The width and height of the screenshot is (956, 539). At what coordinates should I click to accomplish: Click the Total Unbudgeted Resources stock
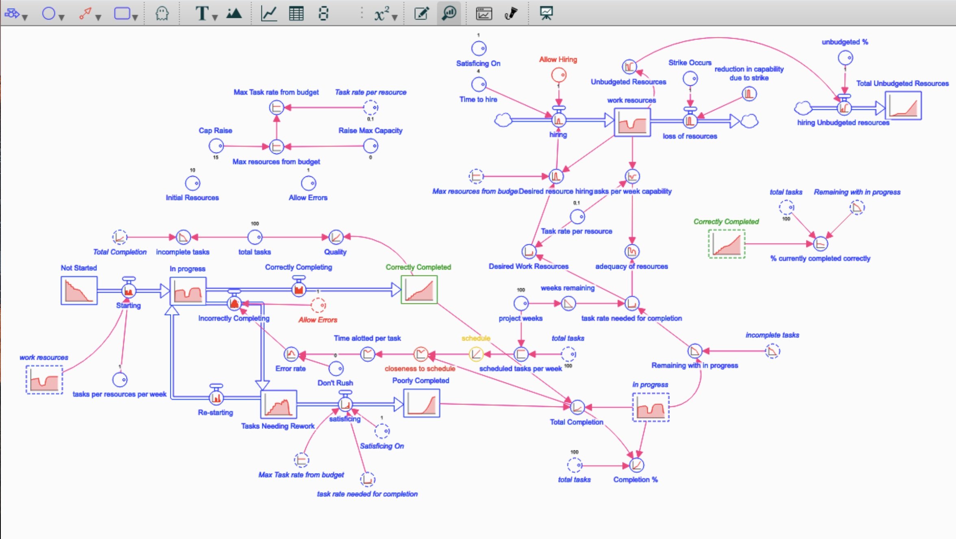903,106
